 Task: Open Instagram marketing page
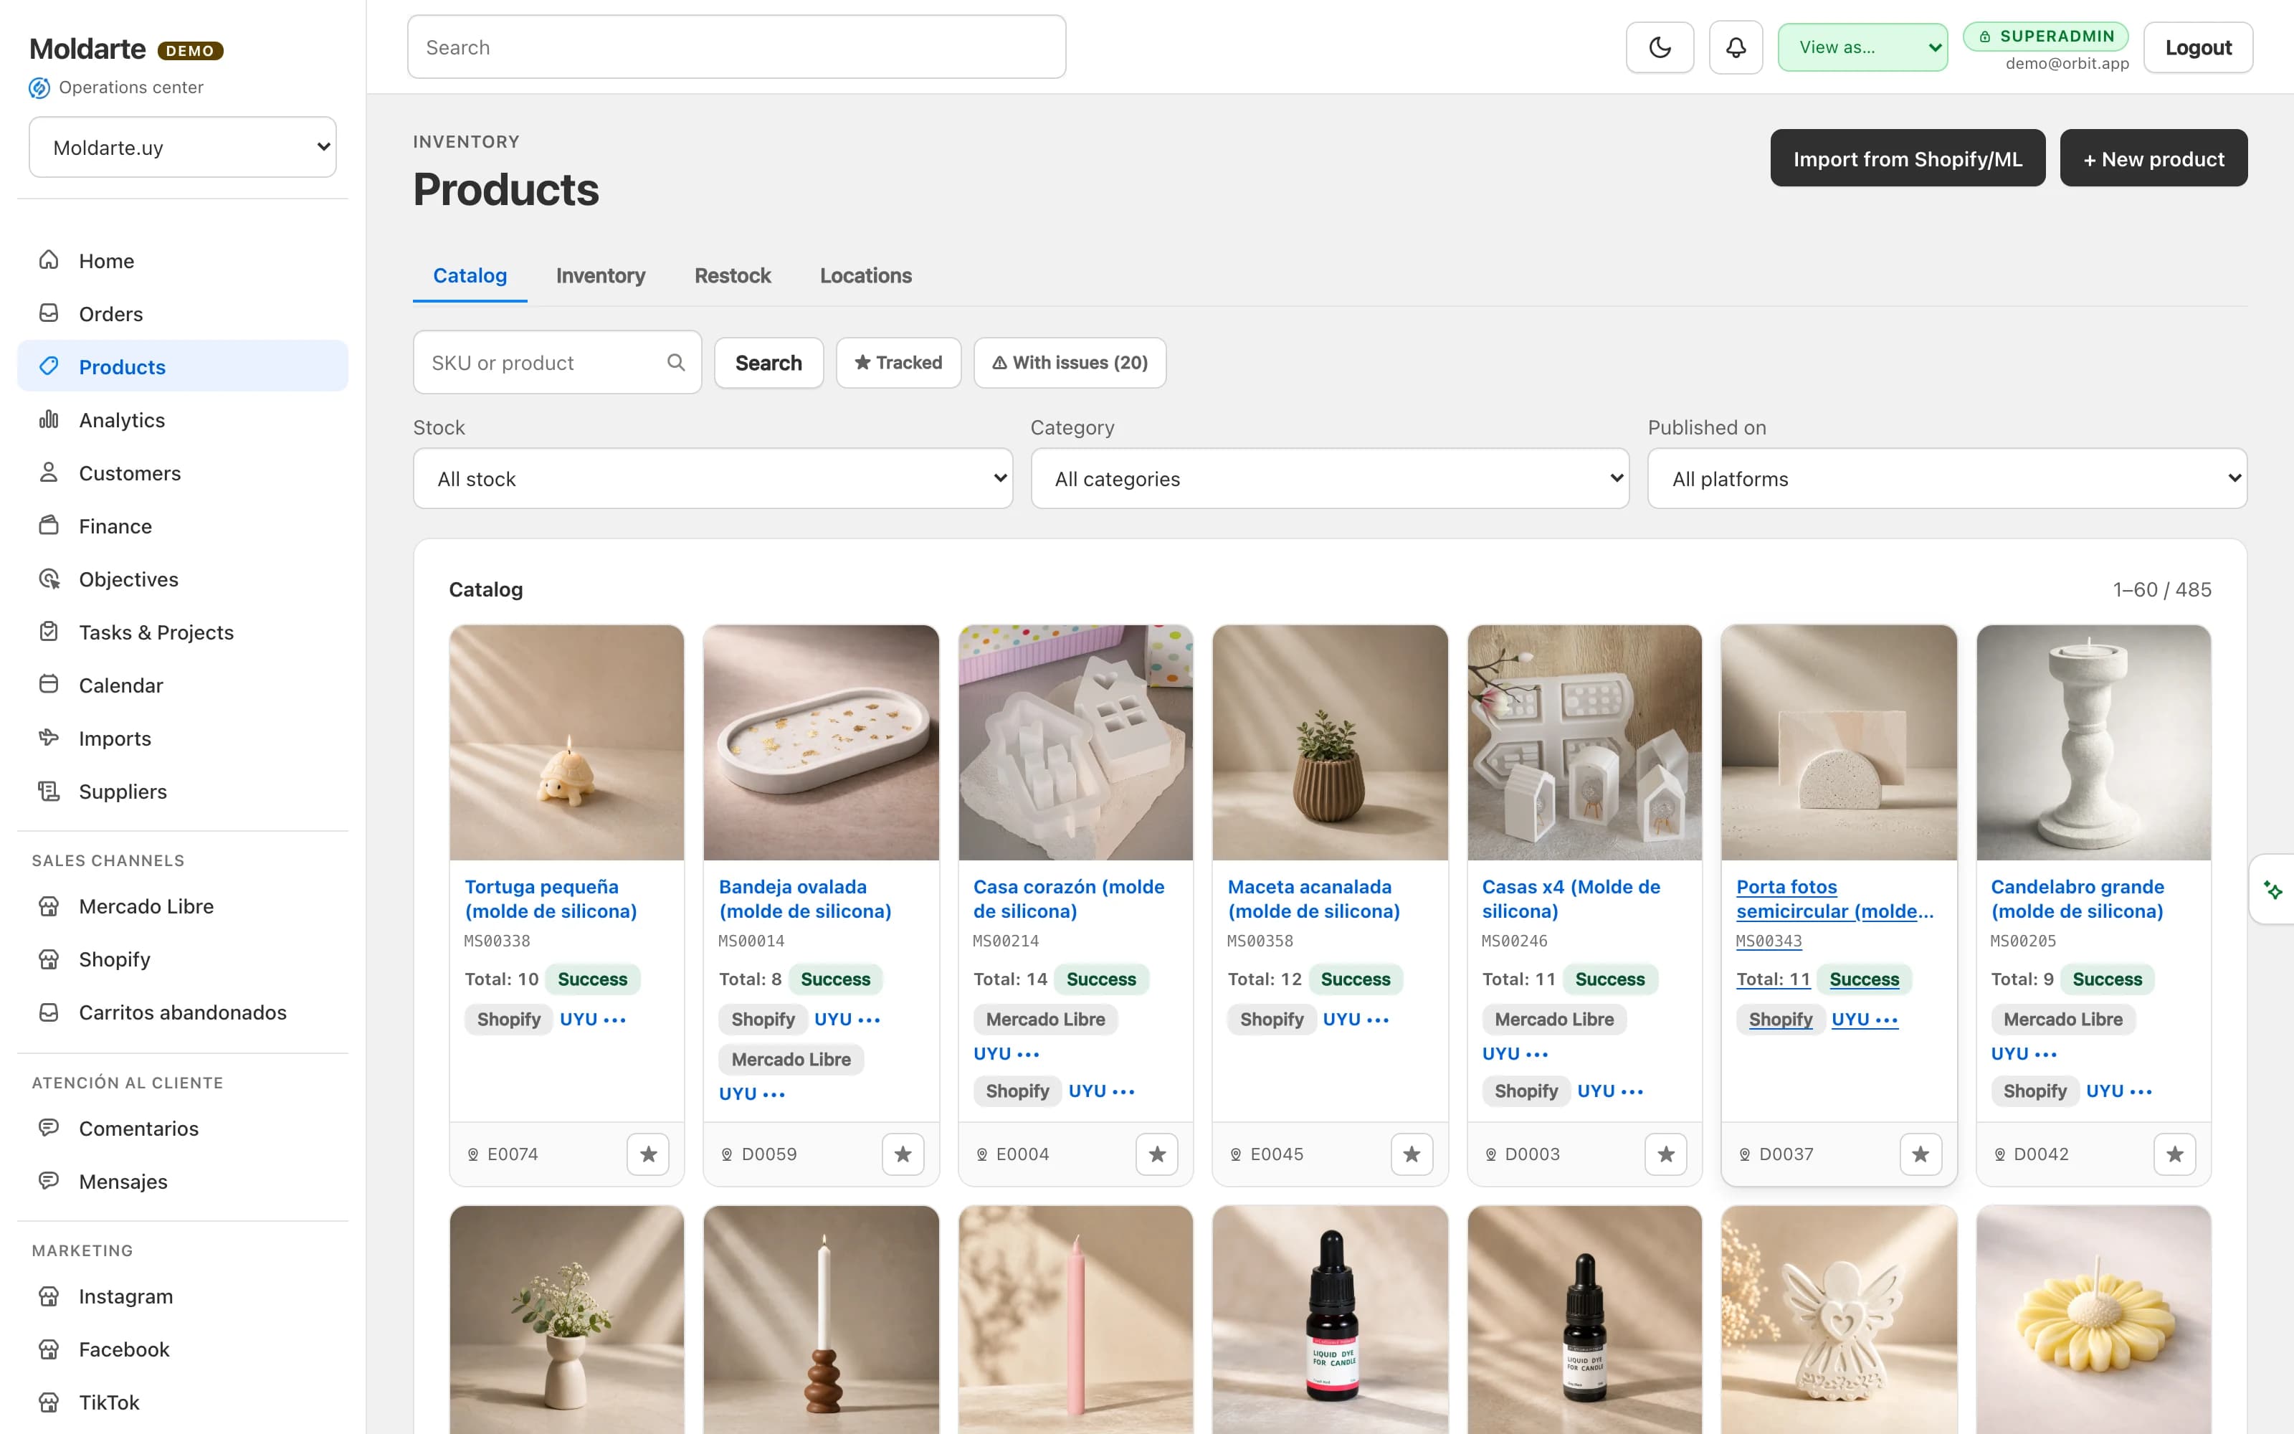pyautogui.click(x=182, y=1296)
